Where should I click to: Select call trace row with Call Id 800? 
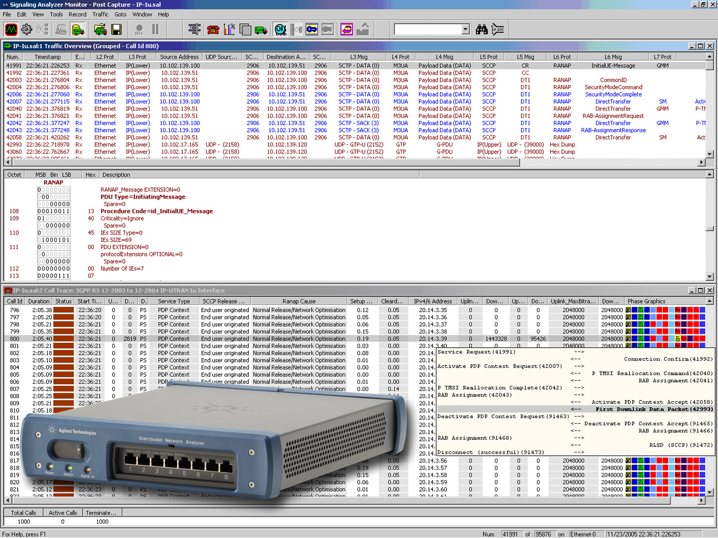click(x=355, y=339)
